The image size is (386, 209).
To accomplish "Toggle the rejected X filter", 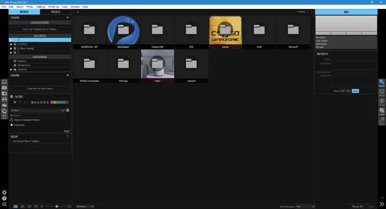I will tap(25, 103).
